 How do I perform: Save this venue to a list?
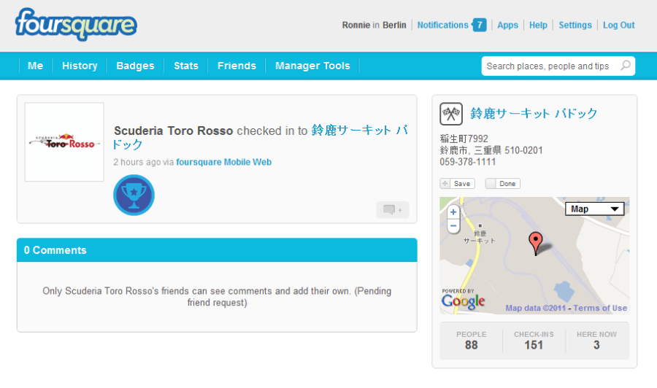tap(457, 183)
